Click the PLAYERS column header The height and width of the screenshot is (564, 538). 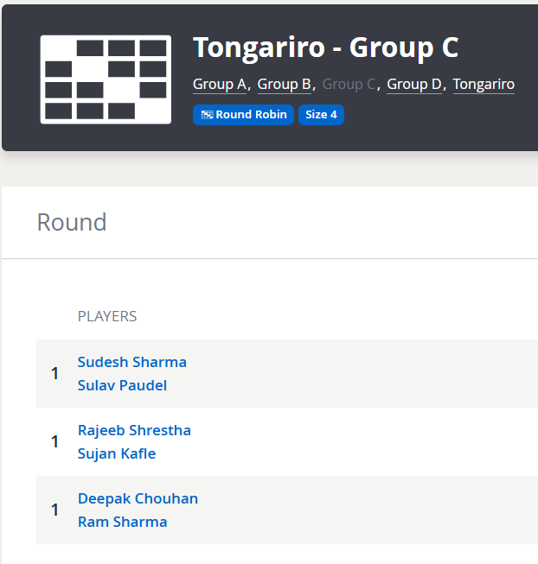pyautogui.click(x=107, y=316)
